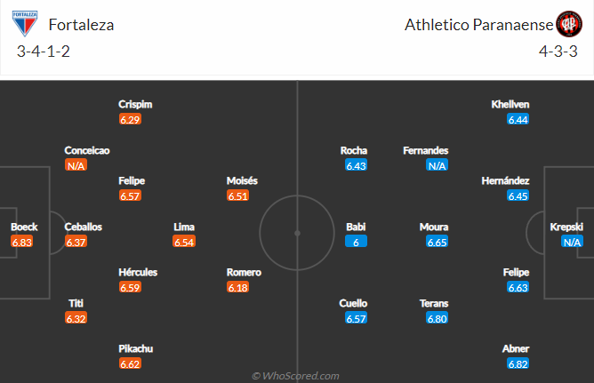This screenshot has height=383, width=594.
Task: Select goalkeeper Boeck's 6.83 rating badge
Action: 22,242
